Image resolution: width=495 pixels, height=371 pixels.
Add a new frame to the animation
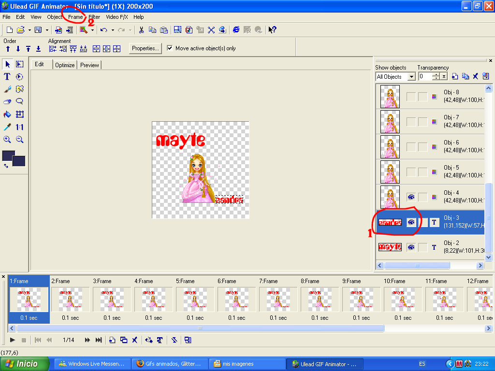pyautogui.click(x=112, y=340)
